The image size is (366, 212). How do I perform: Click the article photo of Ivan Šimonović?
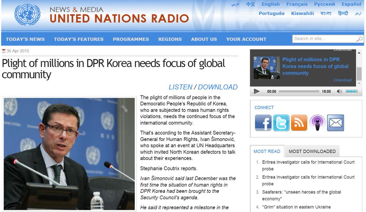[x=69, y=154]
